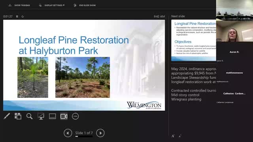Click the elapsed time 0:01:27
This screenshot has width=253, height=142.
(8, 17)
